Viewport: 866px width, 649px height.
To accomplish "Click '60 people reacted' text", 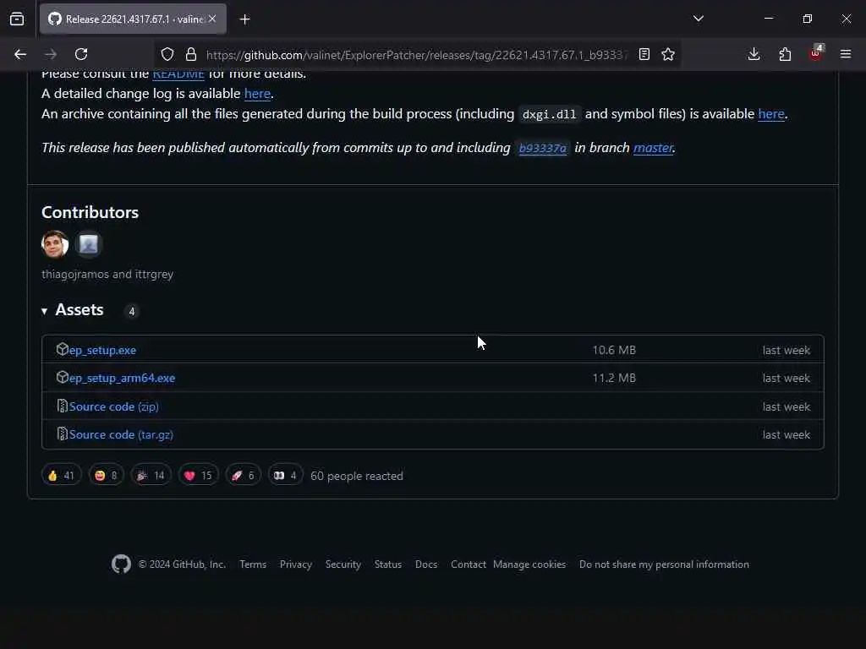I will (357, 476).
